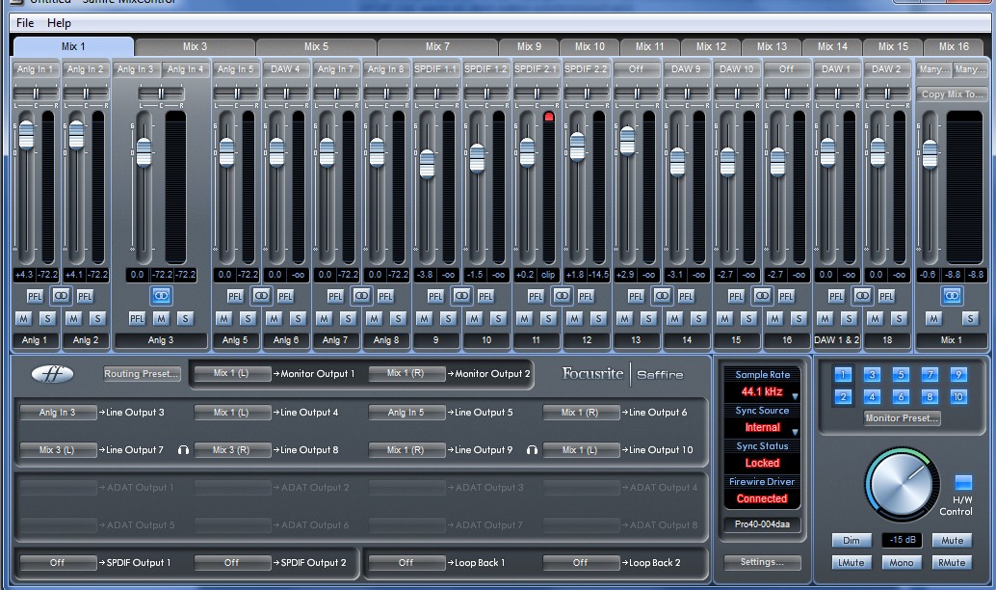Open the DAW 4 input selector
The width and height of the screenshot is (996, 590).
pyautogui.click(x=285, y=68)
